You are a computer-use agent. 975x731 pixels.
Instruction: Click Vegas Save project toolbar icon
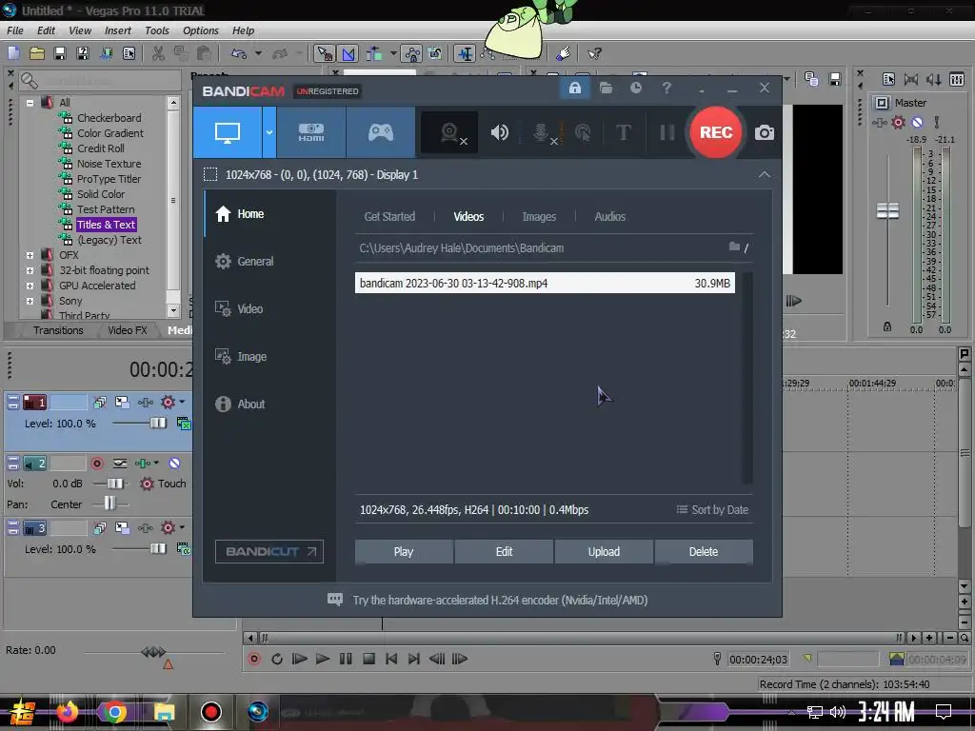[60, 53]
